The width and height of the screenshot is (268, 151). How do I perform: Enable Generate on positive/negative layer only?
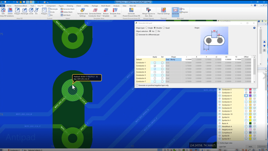[137, 85]
